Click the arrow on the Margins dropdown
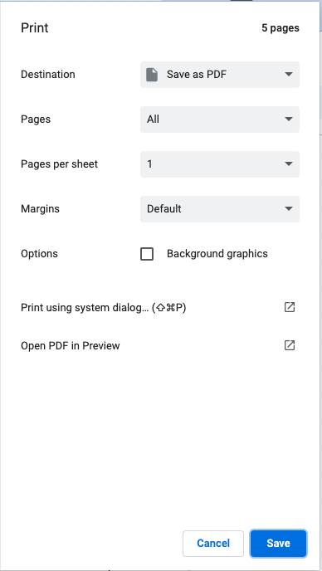The width and height of the screenshot is (322, 571). coord(289,208)
